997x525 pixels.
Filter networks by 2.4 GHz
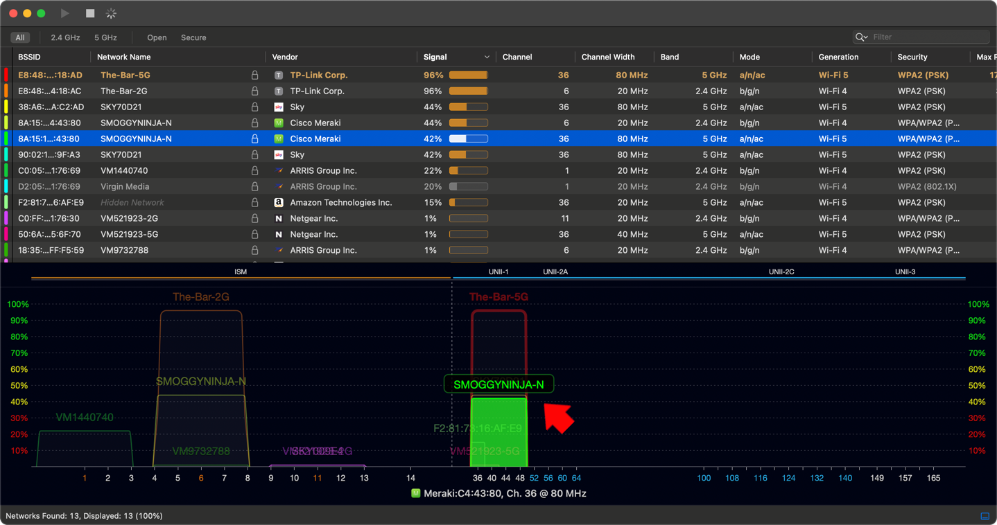65,37
